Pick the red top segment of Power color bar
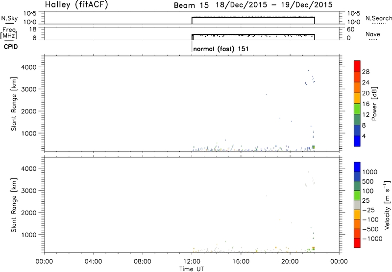The image size is (392, 272). pos(357,66)
